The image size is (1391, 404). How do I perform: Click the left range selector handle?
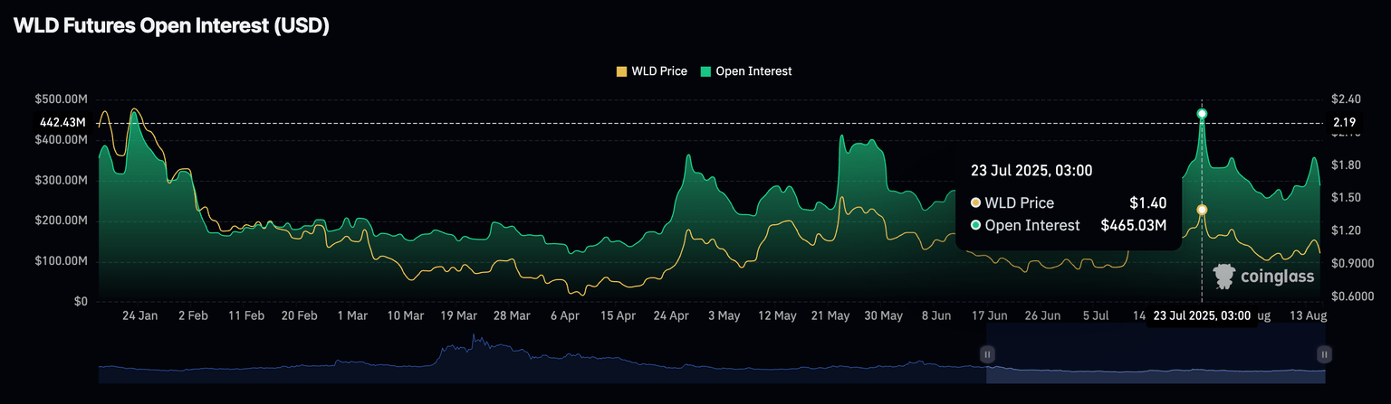coord(988,354)
